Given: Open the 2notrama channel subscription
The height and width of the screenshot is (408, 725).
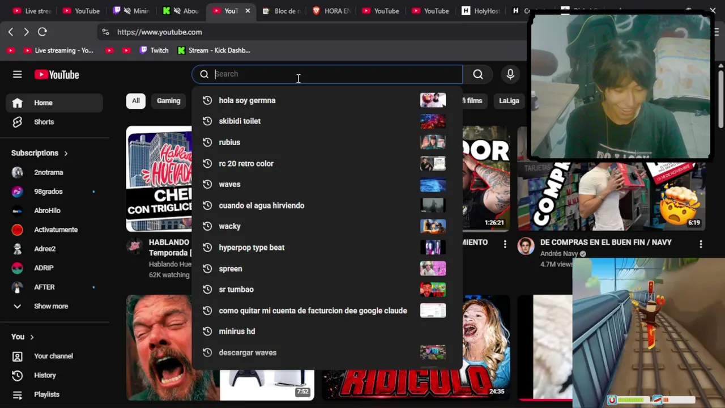Looking at the screenshot, I should click(54, 172).
